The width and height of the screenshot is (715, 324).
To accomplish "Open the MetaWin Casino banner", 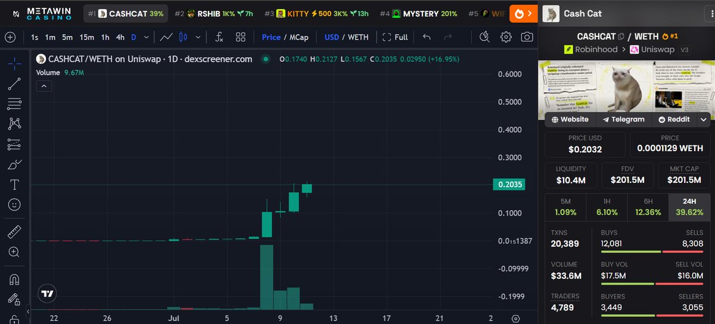I will tap(41, 13).
